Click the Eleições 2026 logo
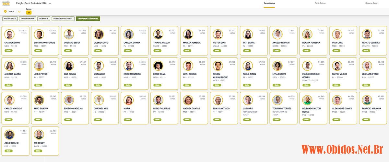The width and height of the screenshot is (389, 162). click(6, 4)
